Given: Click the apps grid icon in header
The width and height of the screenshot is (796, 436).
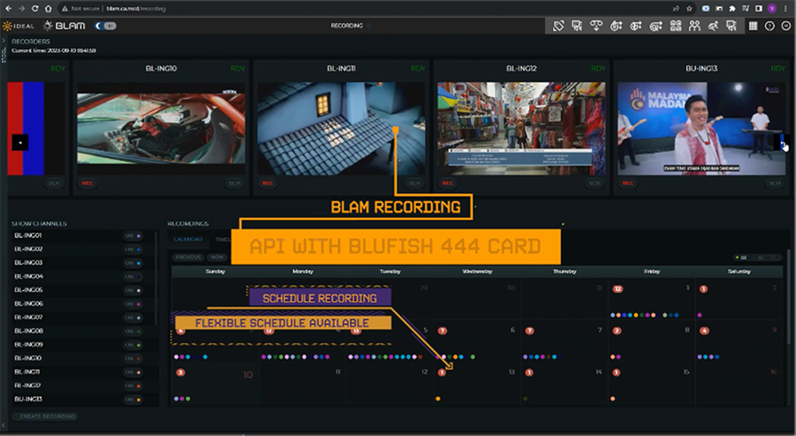Looking at the screenshot, I should tap(753, 26).
